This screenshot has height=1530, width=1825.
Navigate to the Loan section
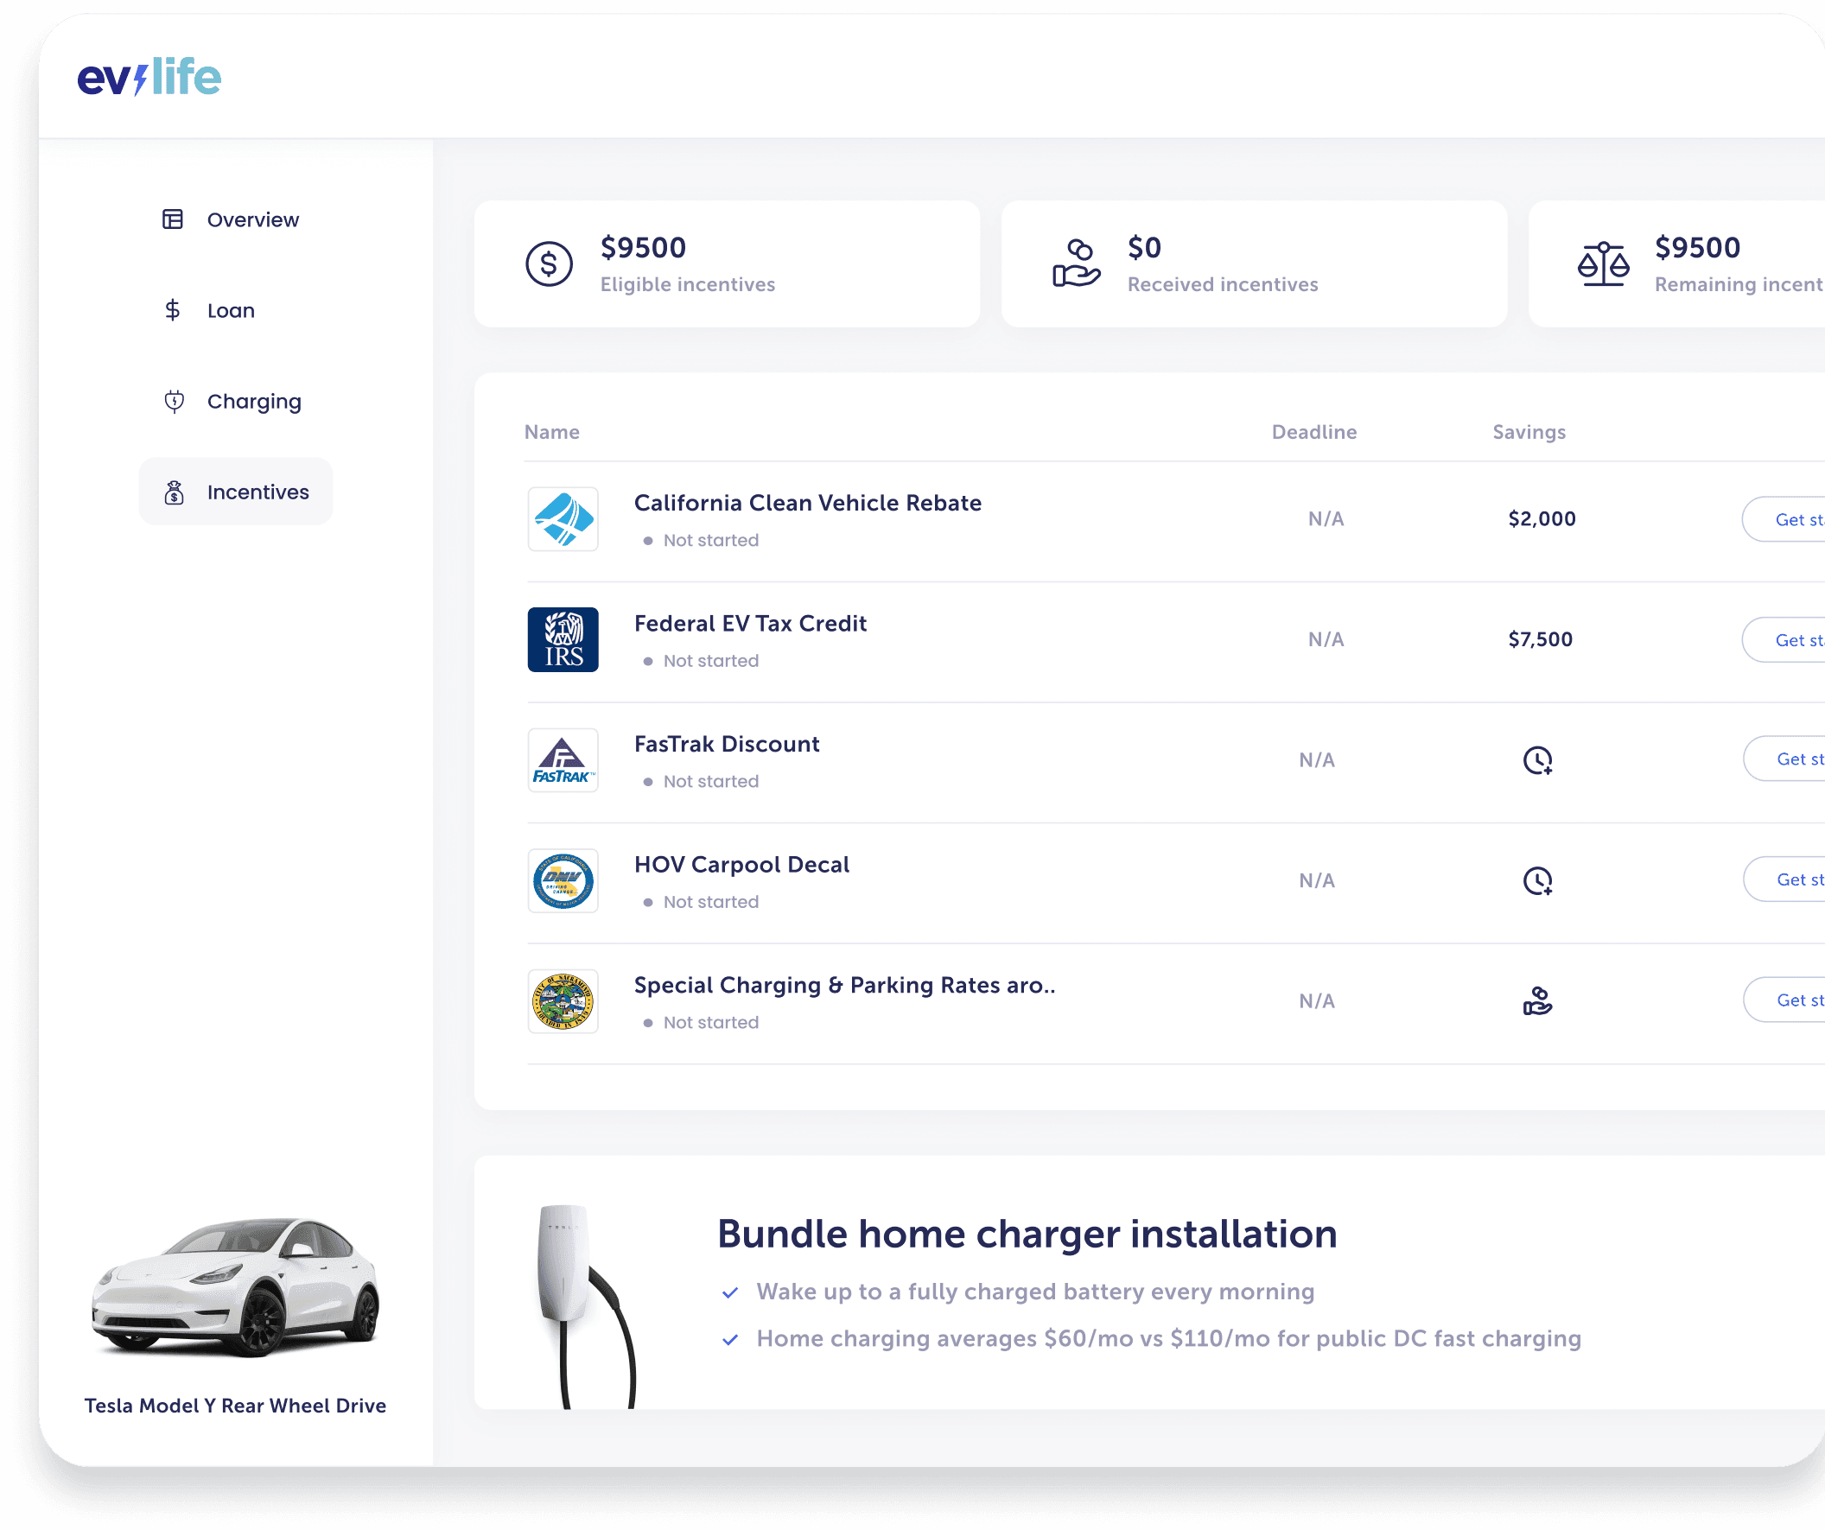click(x=231, y=310)
